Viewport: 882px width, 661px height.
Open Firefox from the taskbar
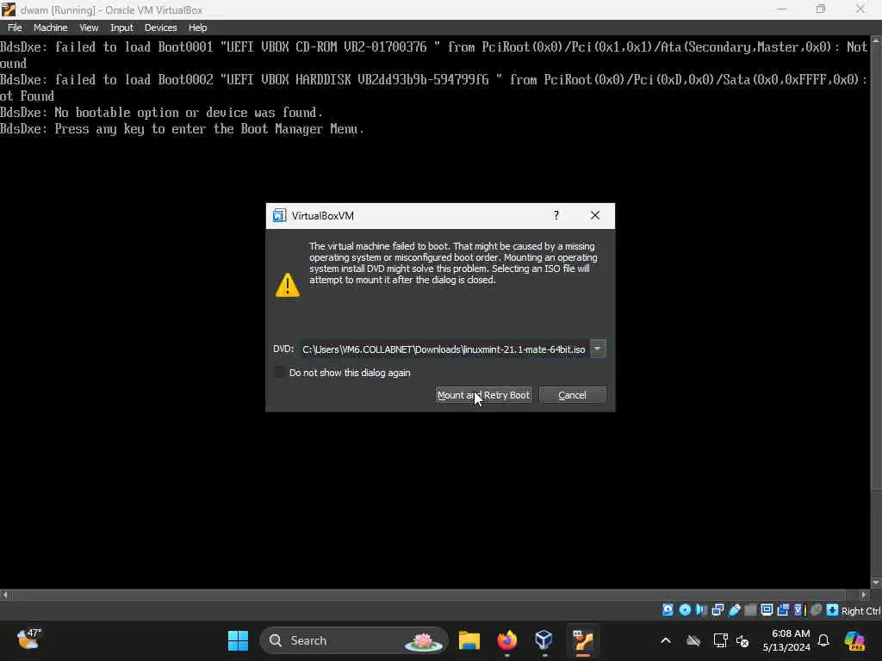506,640
